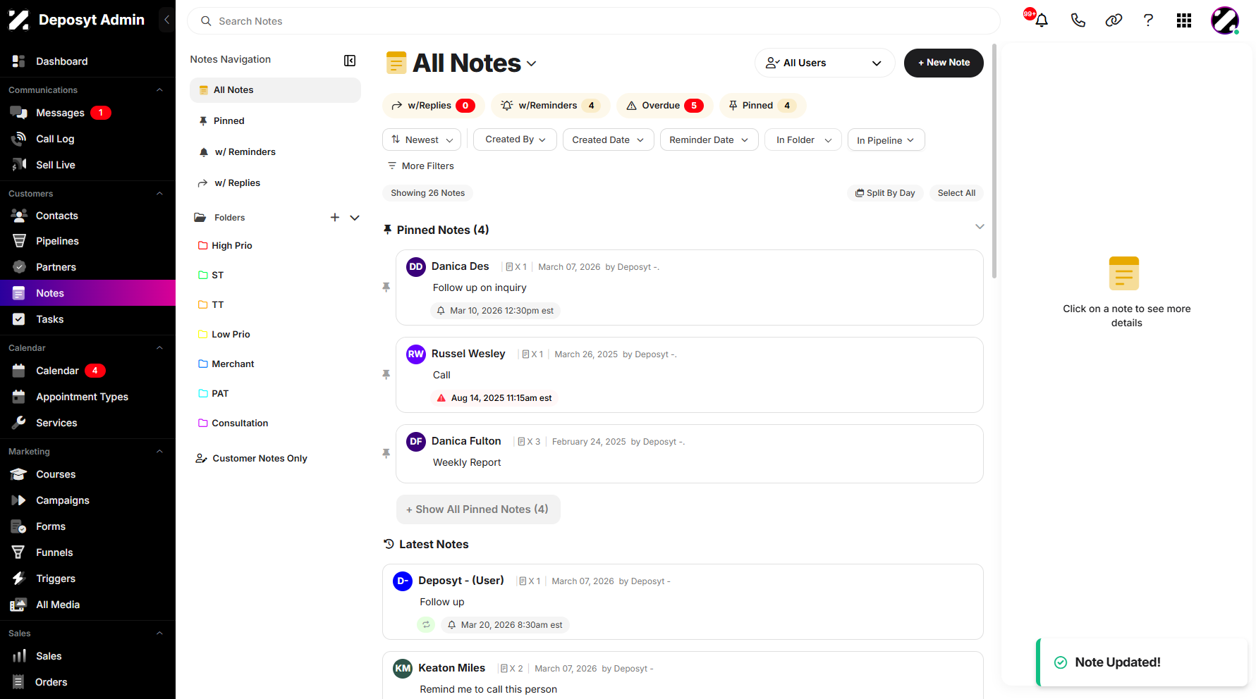Open the Merchant folder
Screen dimensions: 1256x699
(226, 364)
